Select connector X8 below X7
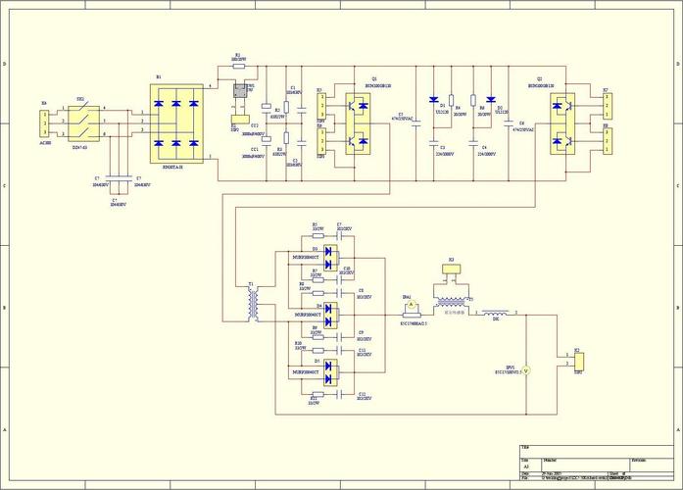Screen dimensions: 683x490 click(608, 141)
